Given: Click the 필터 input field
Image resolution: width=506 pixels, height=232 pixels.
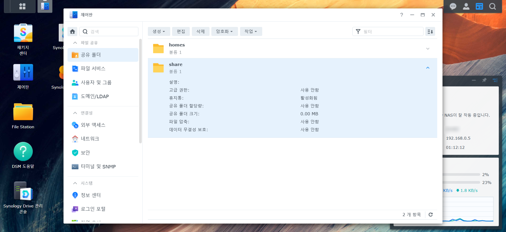Looking at the screenshot, I should (388, 32).
